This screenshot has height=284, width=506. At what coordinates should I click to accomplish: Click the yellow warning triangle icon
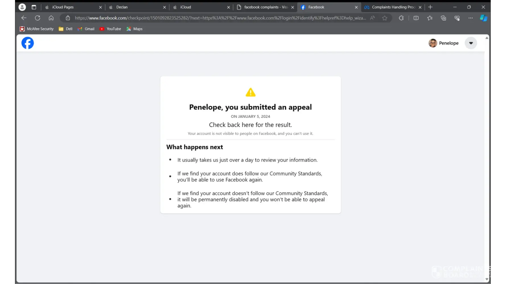pyautogui.click(x=250, y=92)
